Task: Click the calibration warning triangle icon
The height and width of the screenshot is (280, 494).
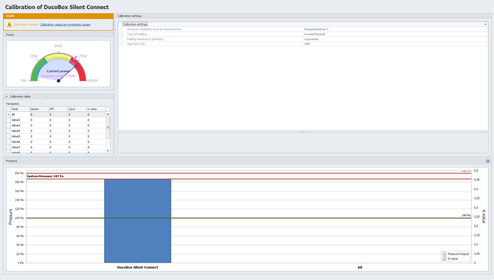Action: (x=9, y=25)
